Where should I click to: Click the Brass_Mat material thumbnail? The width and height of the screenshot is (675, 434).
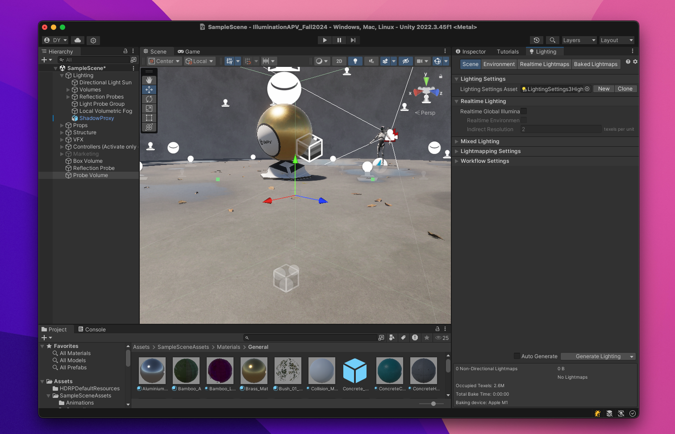(x=254, y=371)
